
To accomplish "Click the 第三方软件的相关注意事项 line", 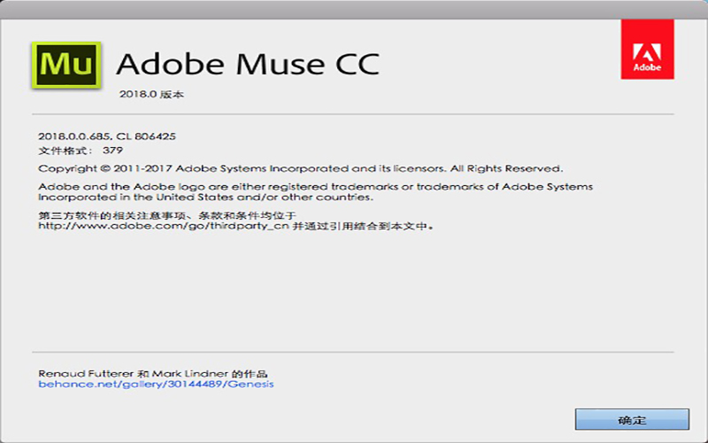I will 167,215.
